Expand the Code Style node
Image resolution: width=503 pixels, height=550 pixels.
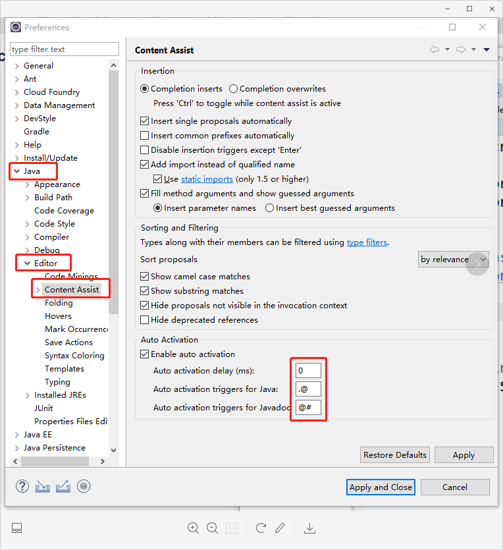point(28,224)
